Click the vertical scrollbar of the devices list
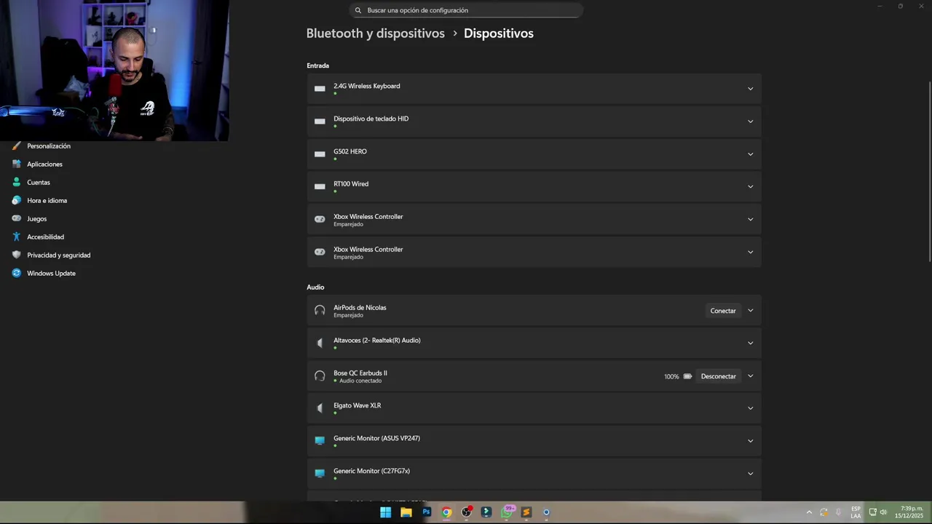The width and height of the screenshot is (932, 524). point(928,172)
